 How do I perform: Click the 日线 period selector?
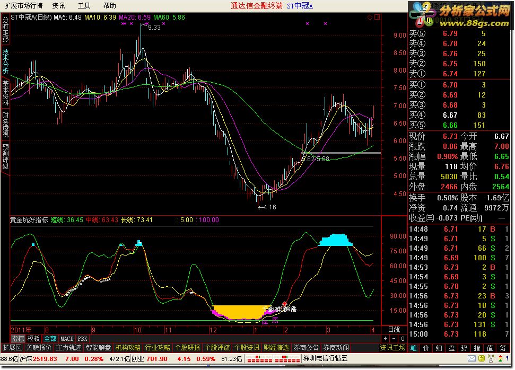(x=394, y=330)
